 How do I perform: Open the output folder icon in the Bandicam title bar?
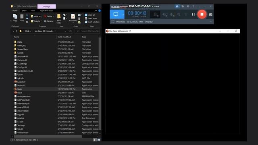[x=183, y=6]
